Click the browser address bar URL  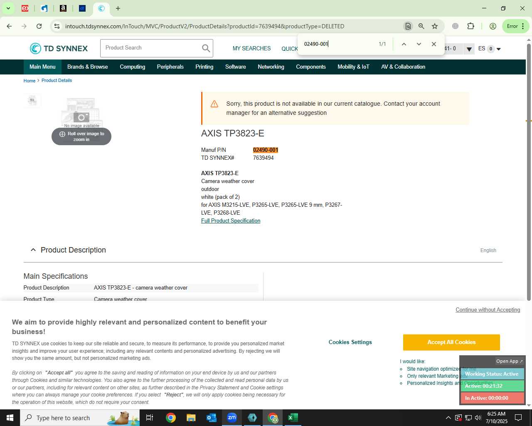[x=205, y=26]
